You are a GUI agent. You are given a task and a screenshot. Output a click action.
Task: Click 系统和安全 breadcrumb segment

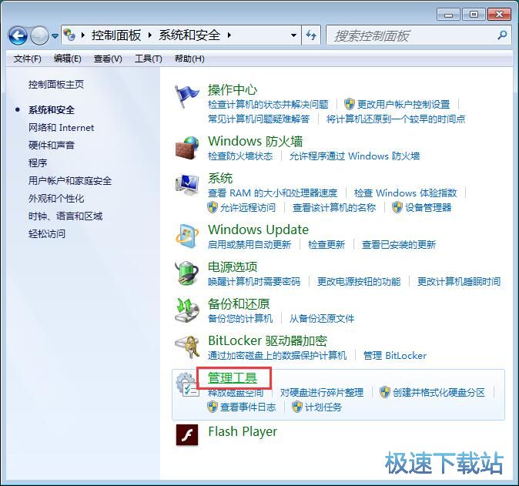point(189,35)
